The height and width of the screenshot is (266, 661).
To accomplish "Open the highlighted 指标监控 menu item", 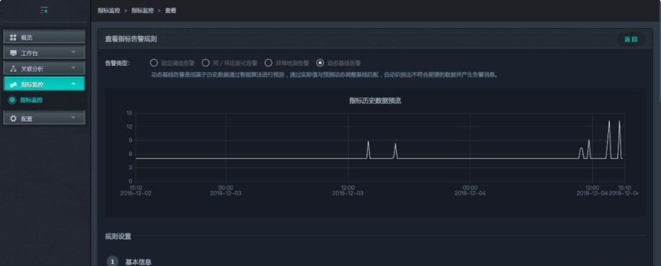I will 45,84.
